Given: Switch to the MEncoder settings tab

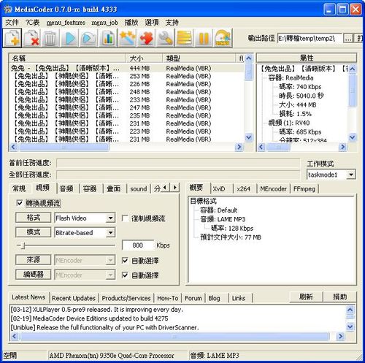Looking at the screenshot, I should click(273, 189).
